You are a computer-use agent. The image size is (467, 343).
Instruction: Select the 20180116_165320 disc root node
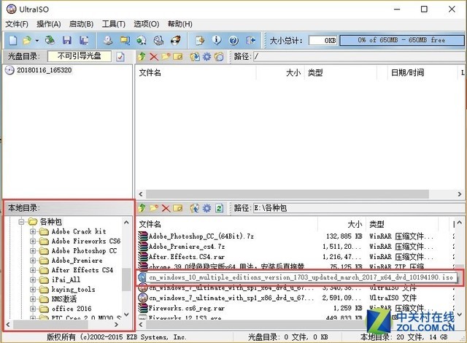pos(44,70)
